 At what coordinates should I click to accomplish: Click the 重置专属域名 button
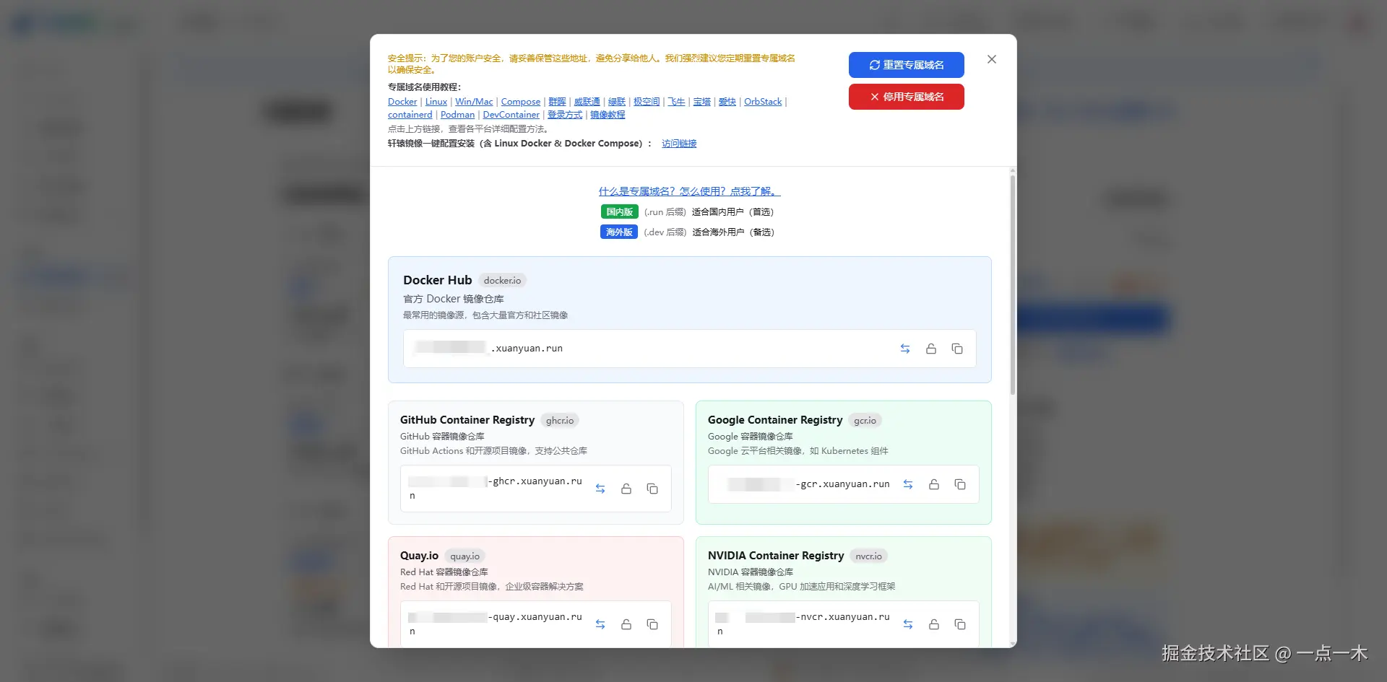(907, 64)
